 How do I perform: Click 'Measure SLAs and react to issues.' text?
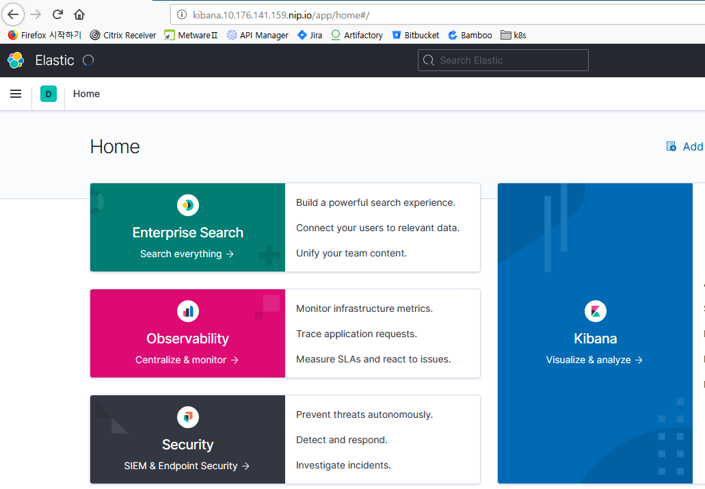coord(373,359)
